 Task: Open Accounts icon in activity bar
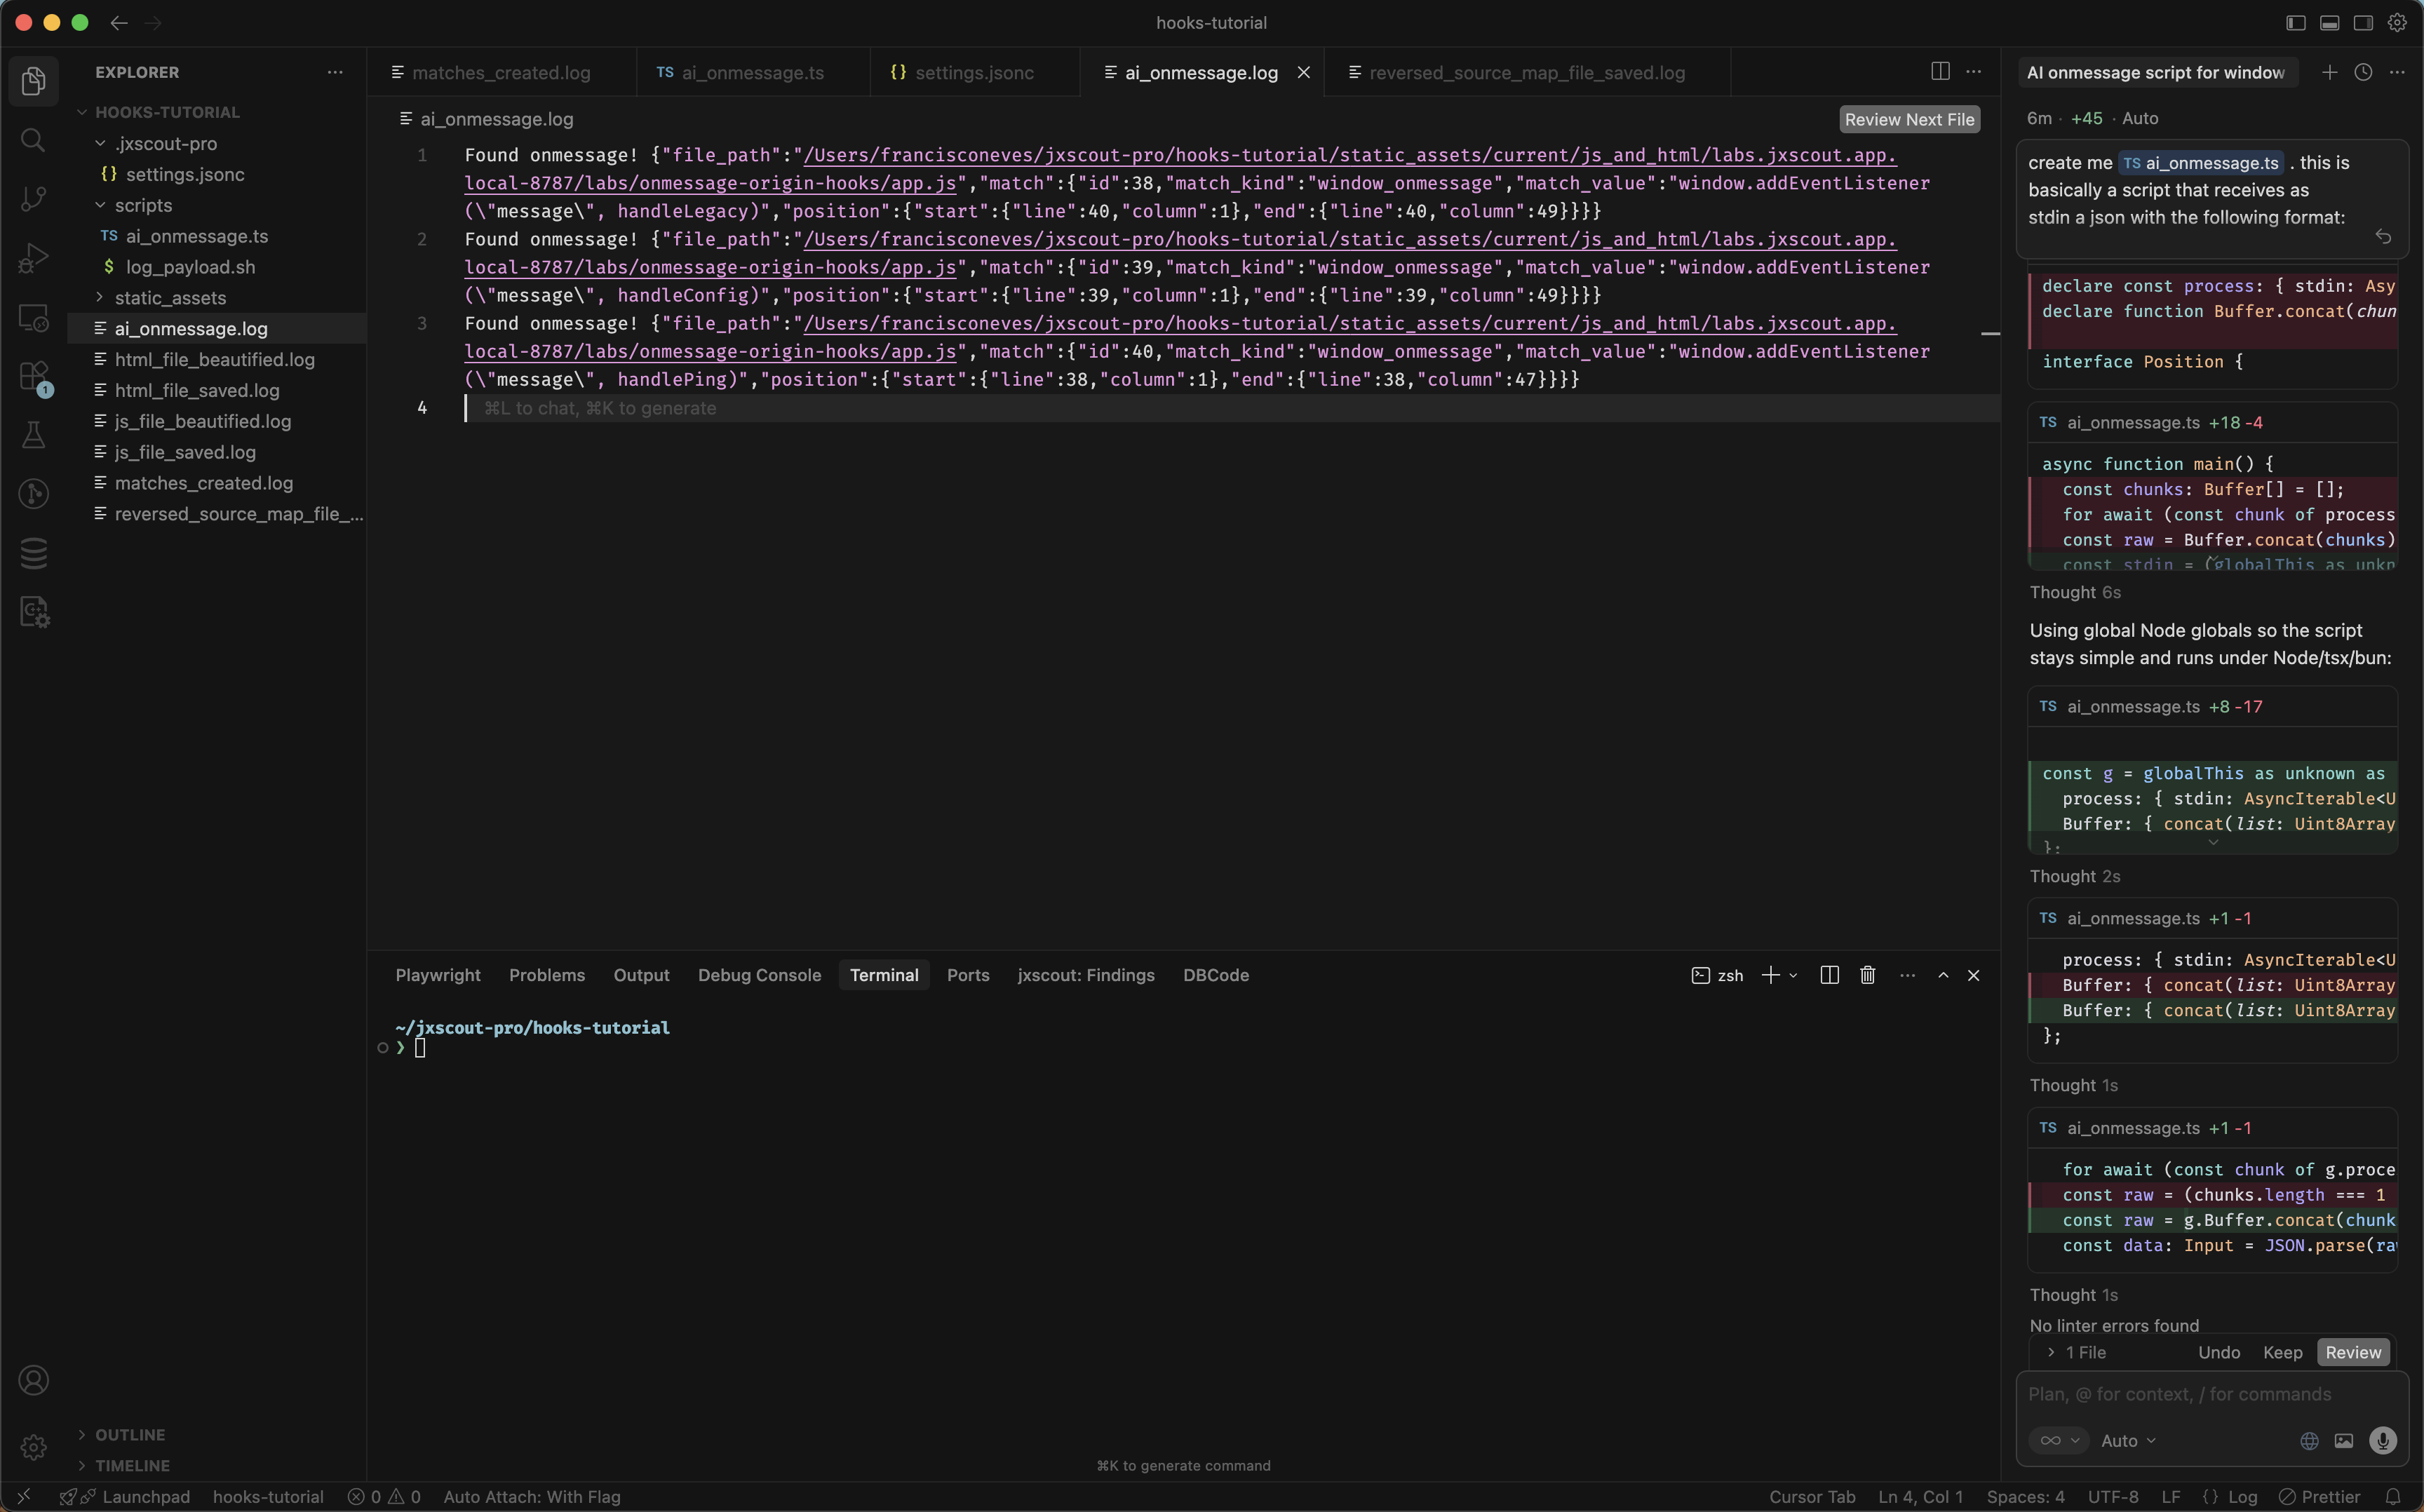click(33, 1380)
